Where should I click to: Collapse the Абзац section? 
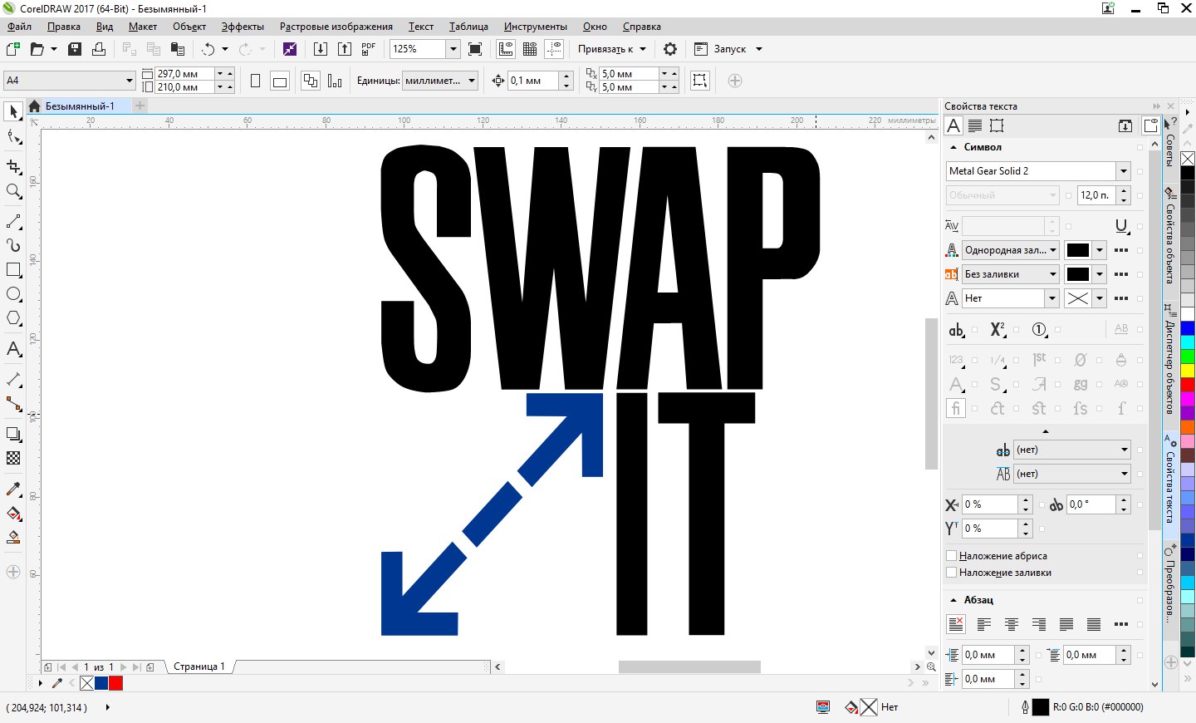pos(953,600)
